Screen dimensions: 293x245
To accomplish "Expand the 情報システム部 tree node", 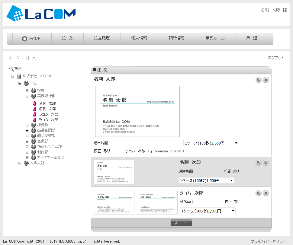I will coord(27,147).
